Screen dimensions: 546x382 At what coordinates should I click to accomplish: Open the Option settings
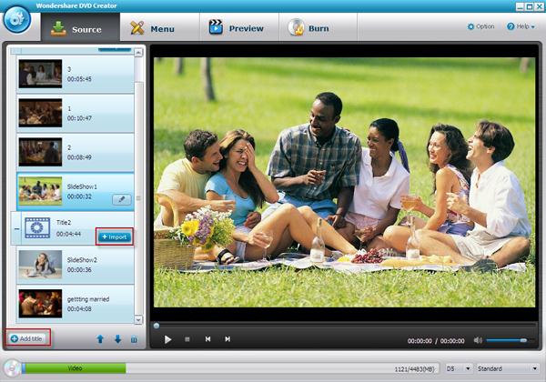click(480, 26)
